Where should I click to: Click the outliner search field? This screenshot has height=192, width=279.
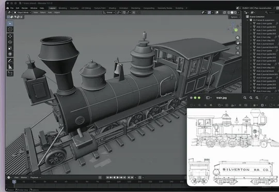coord(272,12)
